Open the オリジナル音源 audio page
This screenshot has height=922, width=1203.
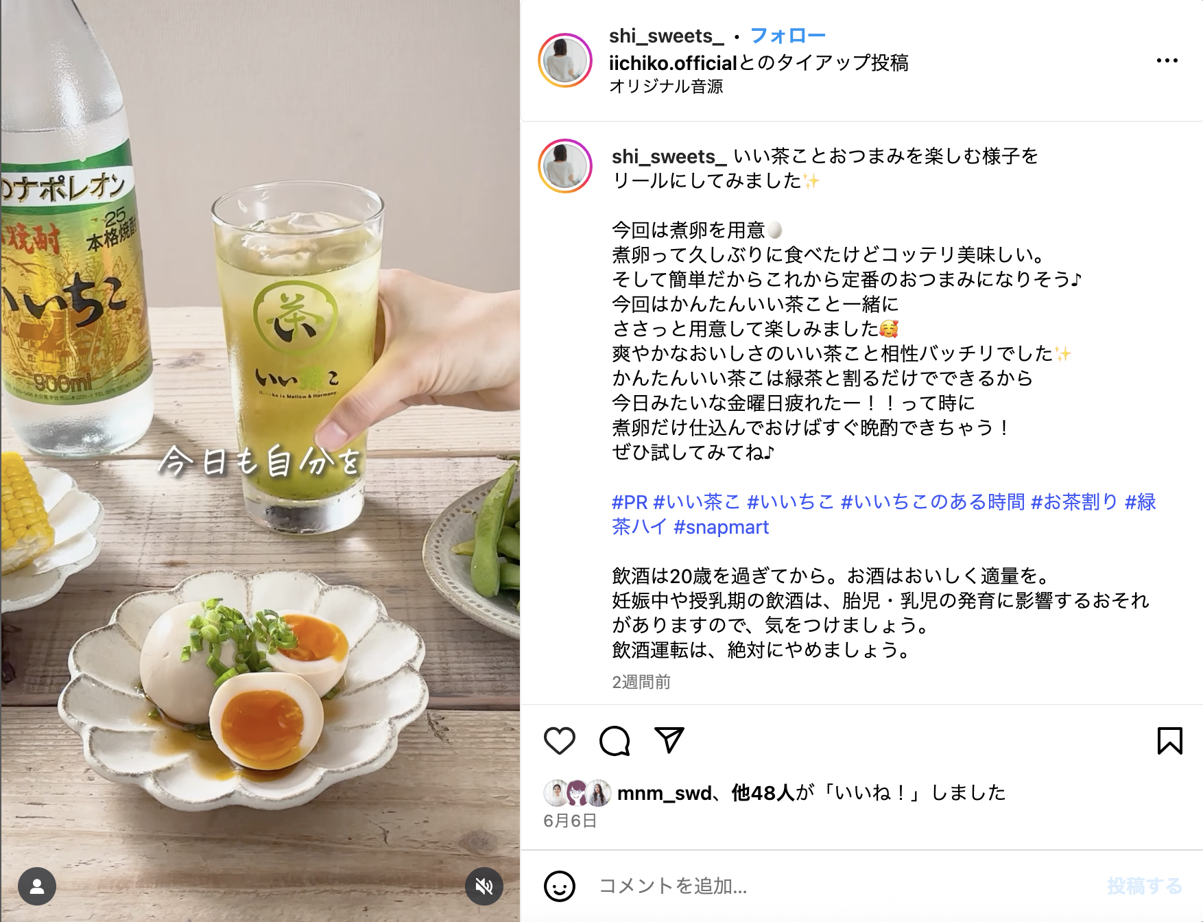665,86
